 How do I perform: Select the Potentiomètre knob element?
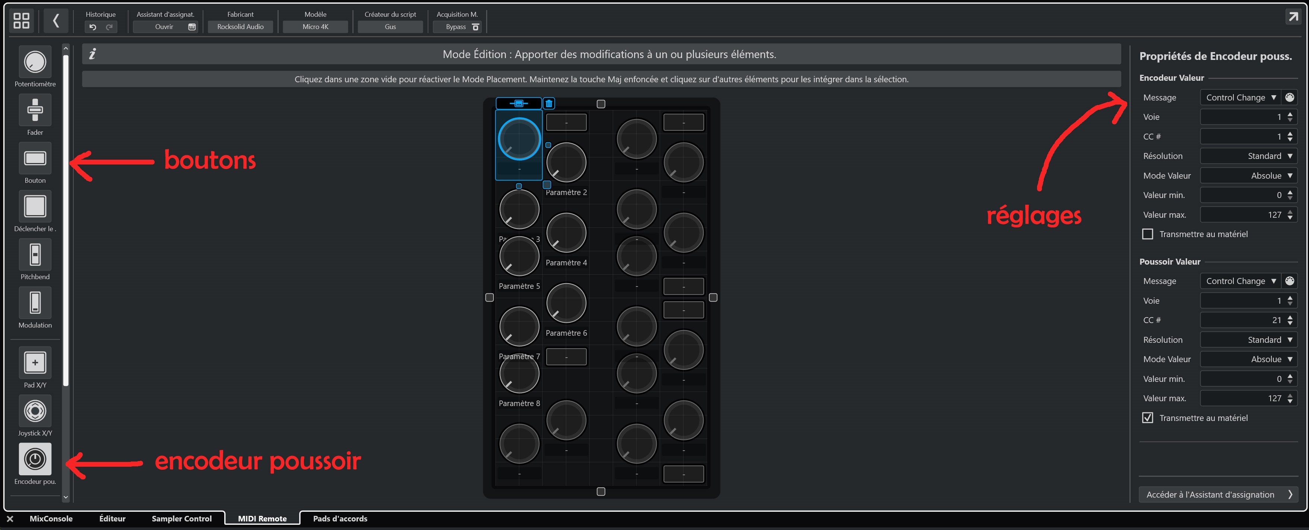tap(35, 62)
